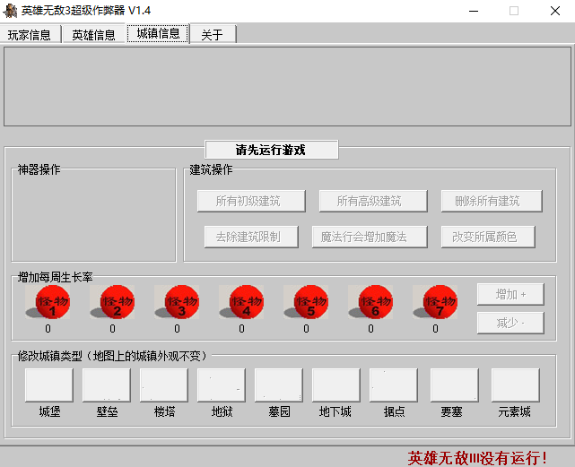
Task: Go to the 关于 tab
Action: pyautogui.click(x=213, y=35)
